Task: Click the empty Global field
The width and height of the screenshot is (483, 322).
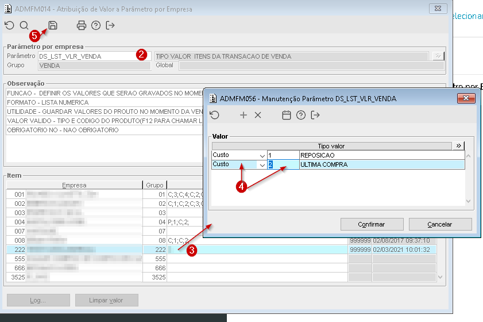Action: (x=311, y=66)
